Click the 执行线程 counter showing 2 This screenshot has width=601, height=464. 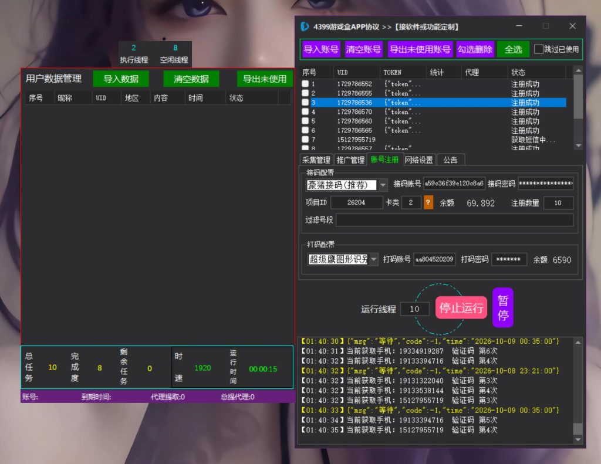(134, 48)
